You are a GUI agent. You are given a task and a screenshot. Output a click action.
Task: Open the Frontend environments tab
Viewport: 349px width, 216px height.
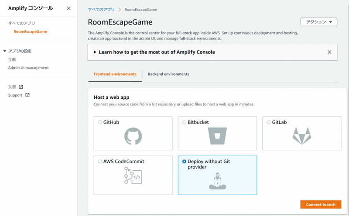(x=115, y=74)
